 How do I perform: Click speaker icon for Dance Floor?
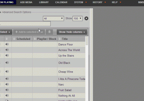pos(7,44)
